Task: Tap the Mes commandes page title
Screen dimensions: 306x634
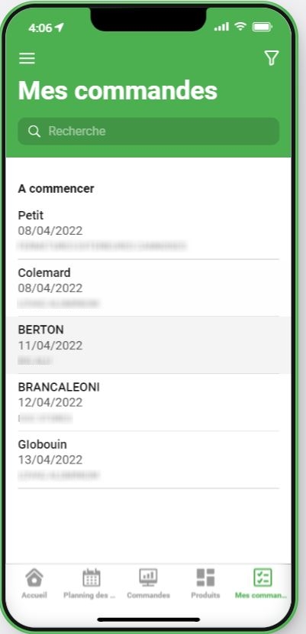Action: [118, 90]
